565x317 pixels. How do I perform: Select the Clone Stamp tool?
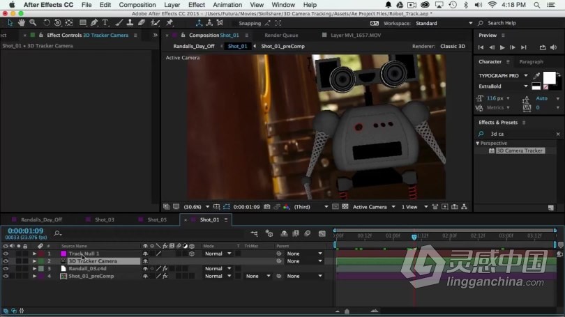130,23
